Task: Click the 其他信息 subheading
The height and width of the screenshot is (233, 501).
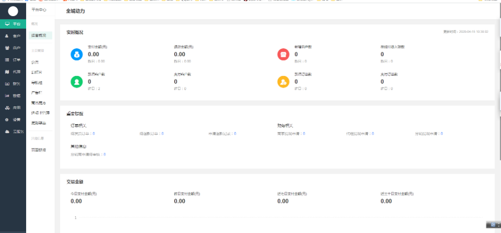Action: pos(78,146)
